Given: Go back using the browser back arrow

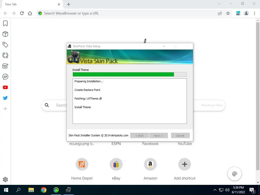Looking at the screenshot, I should (6, 13).
